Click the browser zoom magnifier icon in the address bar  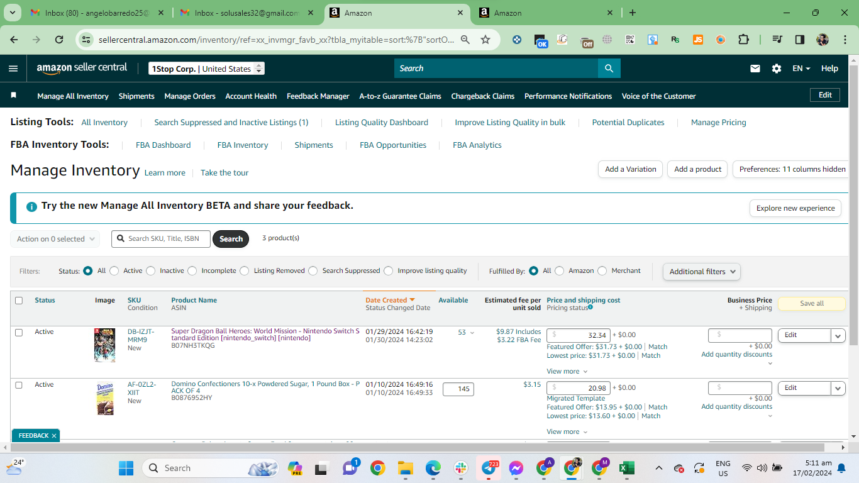[x=465, y=40]
